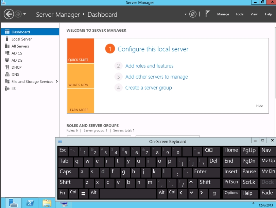The height and width of the screenshot is (208, 276).
Task: Click the Tab key on keyboard
Action: [x=65, y=162]
